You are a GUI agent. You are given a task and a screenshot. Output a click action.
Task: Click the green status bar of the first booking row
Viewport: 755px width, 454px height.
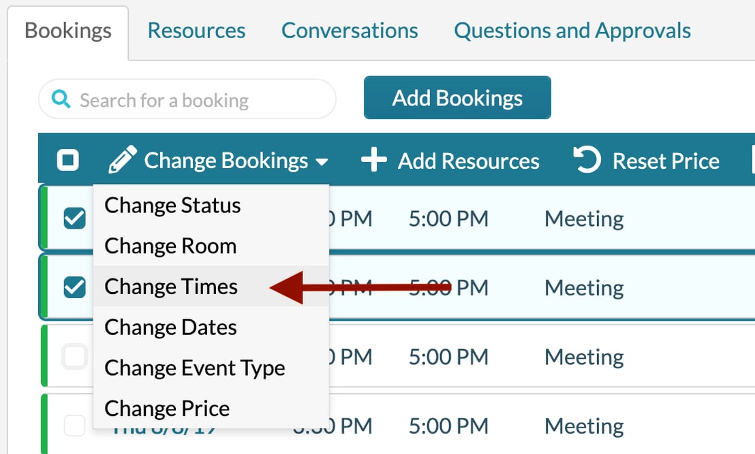tap(44, 218)
